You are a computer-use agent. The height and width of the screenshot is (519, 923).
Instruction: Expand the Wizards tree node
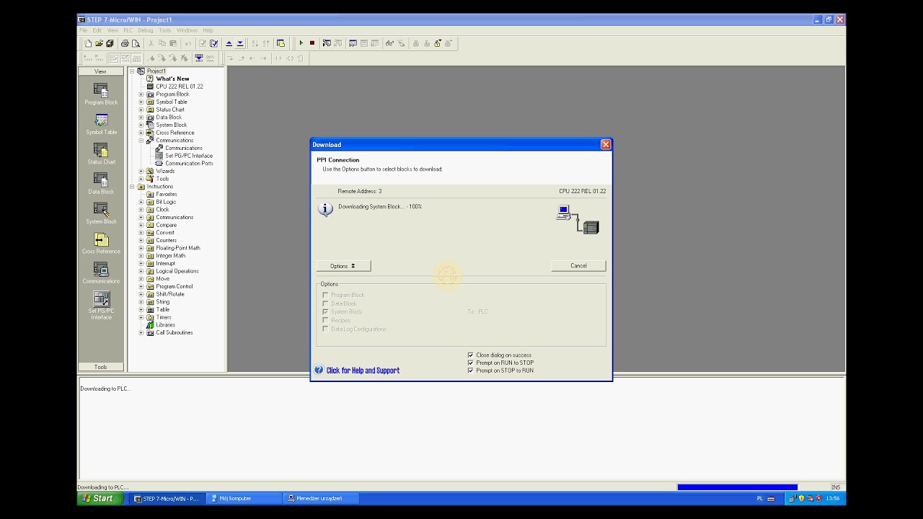(x=141, y=171)
